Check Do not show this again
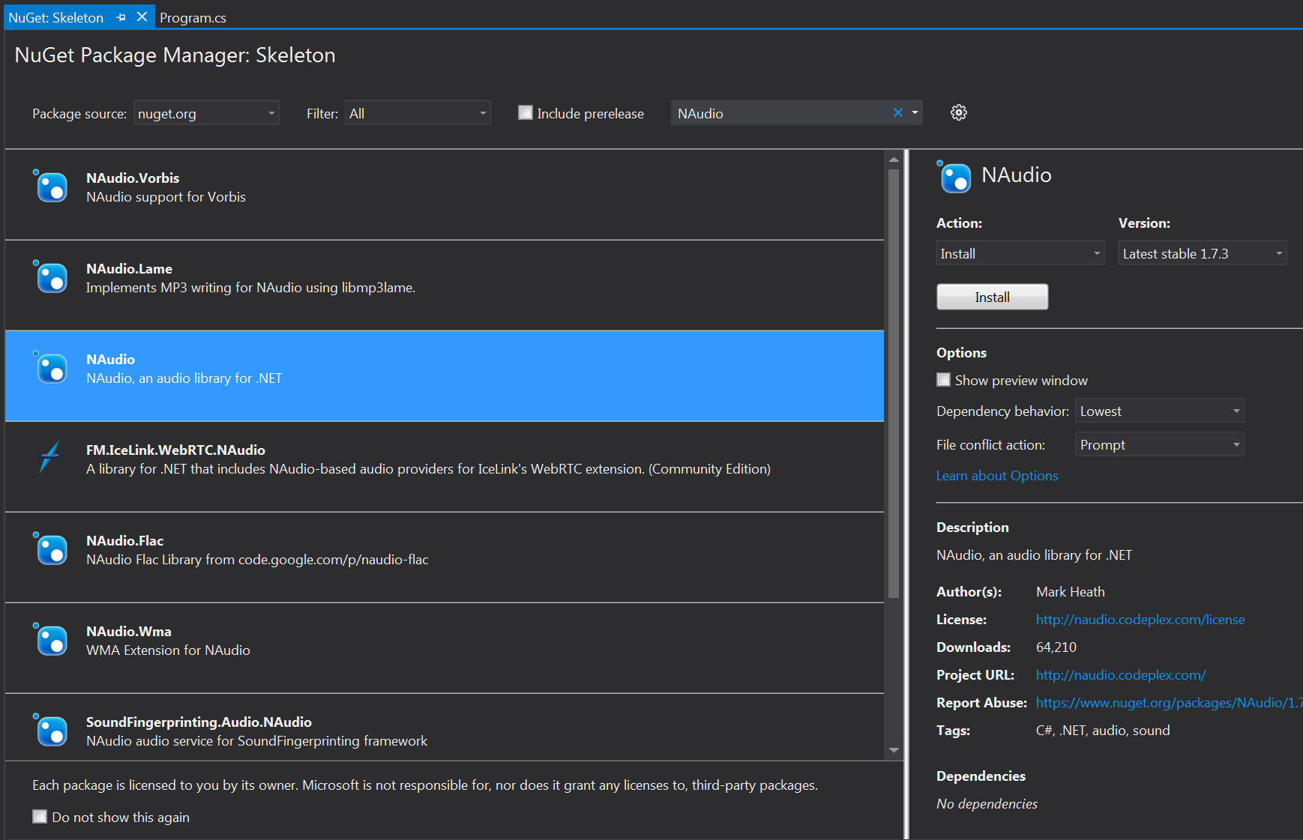 click(40, 817)
